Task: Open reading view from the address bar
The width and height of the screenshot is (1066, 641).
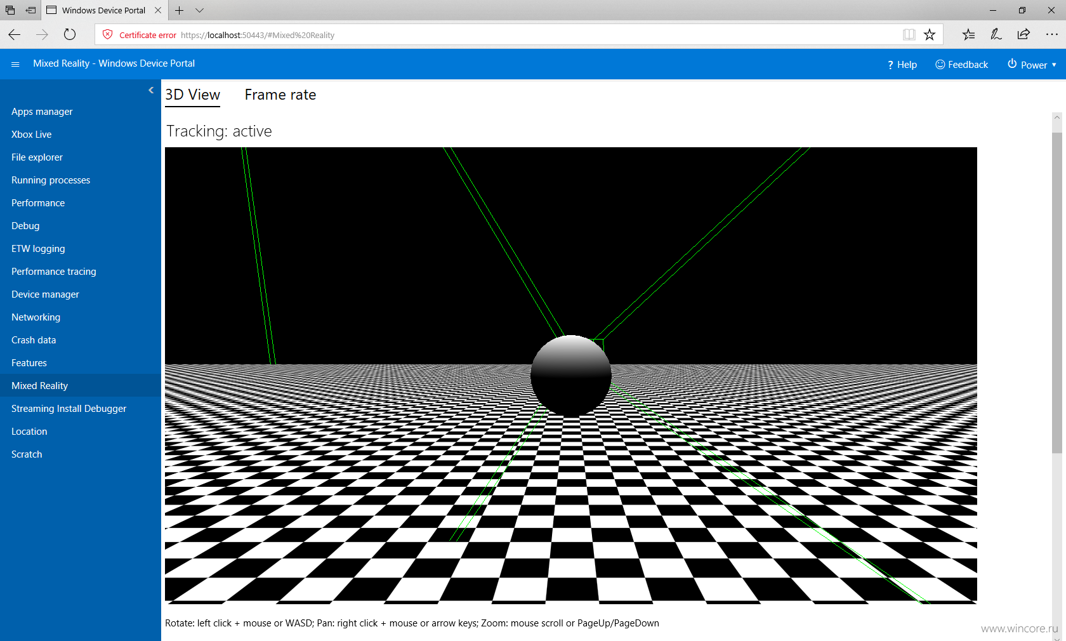Action: (x=909, y=35)
